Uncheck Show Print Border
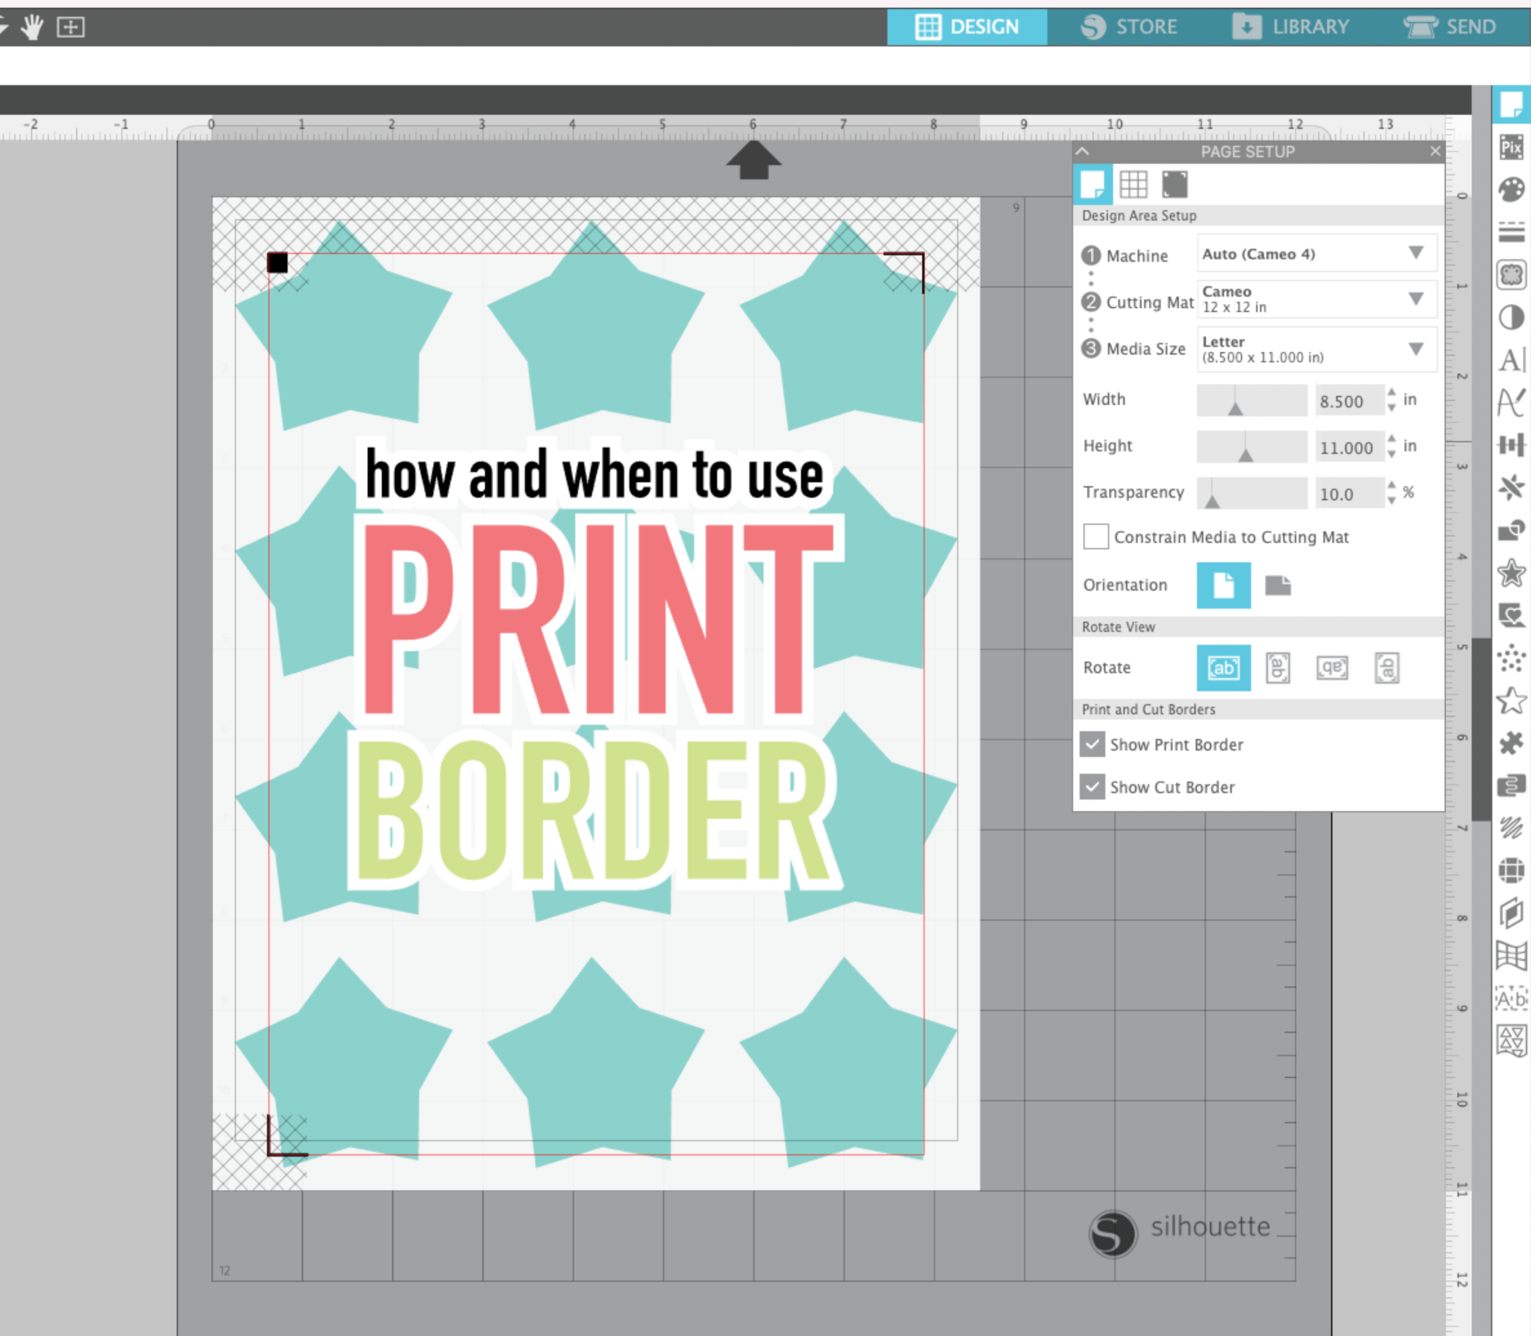1531x1336 pixels. (1092, 744)
